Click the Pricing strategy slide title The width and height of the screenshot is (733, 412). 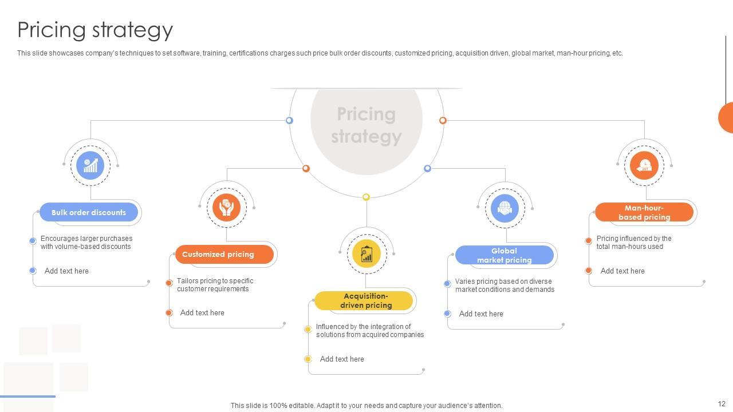(95, 30)
